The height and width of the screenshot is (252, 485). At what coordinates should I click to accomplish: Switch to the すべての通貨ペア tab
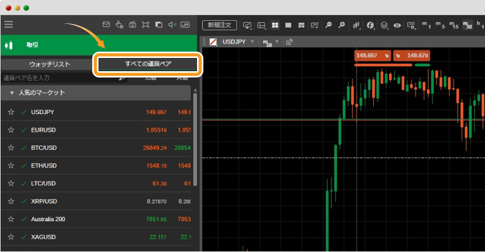click(x=148, y=64)
